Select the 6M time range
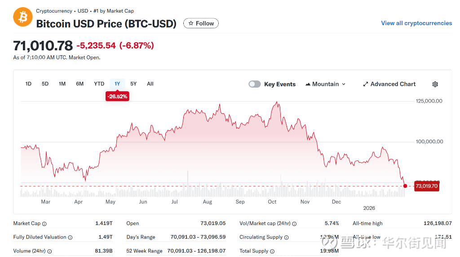 [x=80, y=84]
